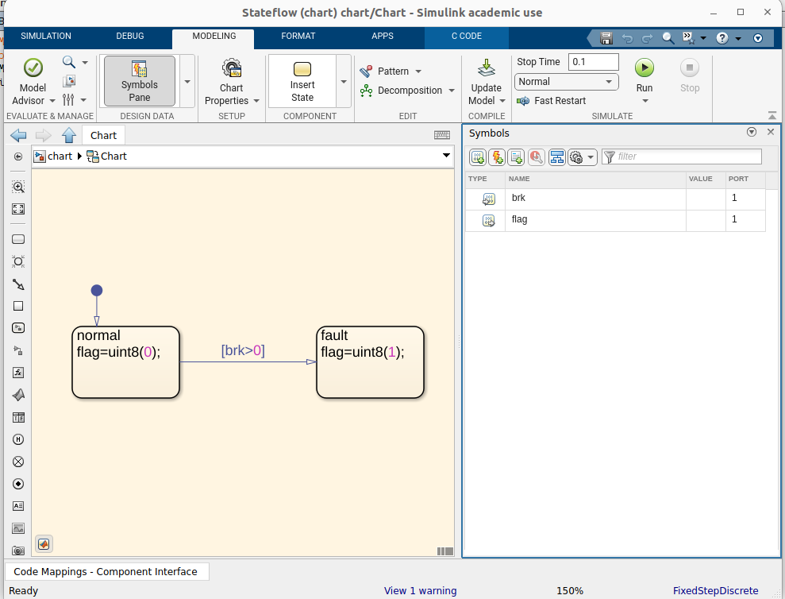Switch to the FORMAT tab
Screen dimensions: 785x599
coord(298,36)
